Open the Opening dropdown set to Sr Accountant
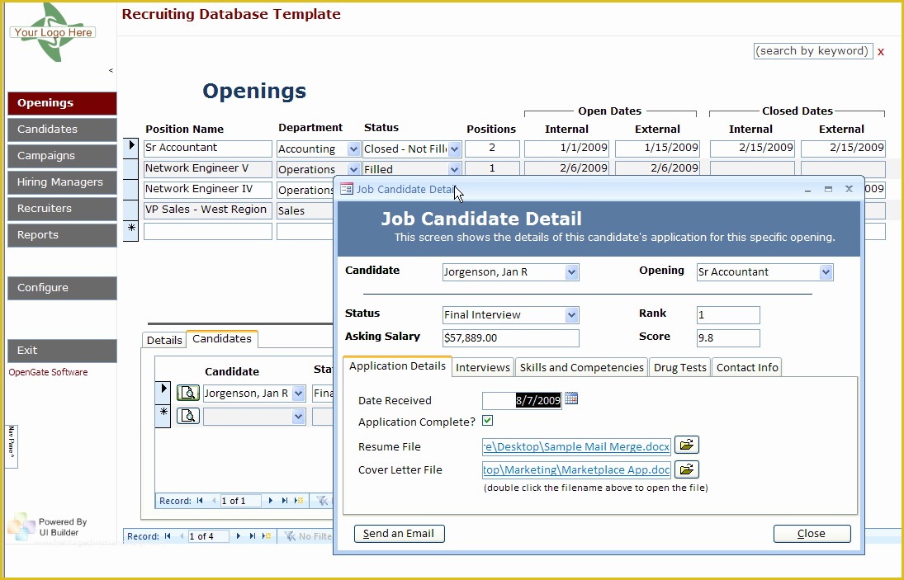Viewport: 904px width, 580px height. 826,272
